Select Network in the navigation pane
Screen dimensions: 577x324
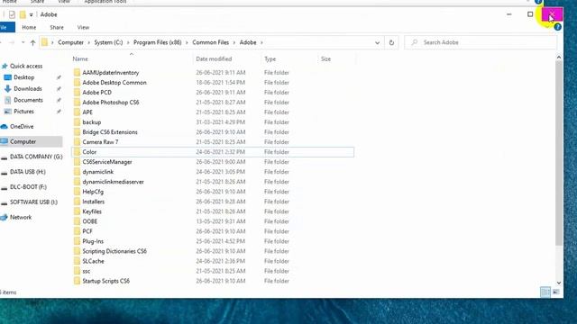[x=21, y=218]
